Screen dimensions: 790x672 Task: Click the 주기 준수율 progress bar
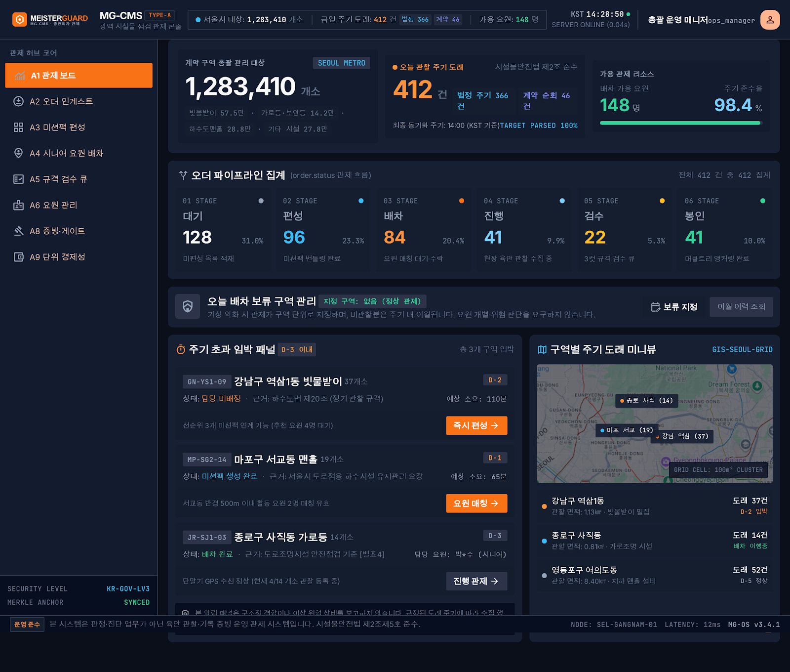681,123
